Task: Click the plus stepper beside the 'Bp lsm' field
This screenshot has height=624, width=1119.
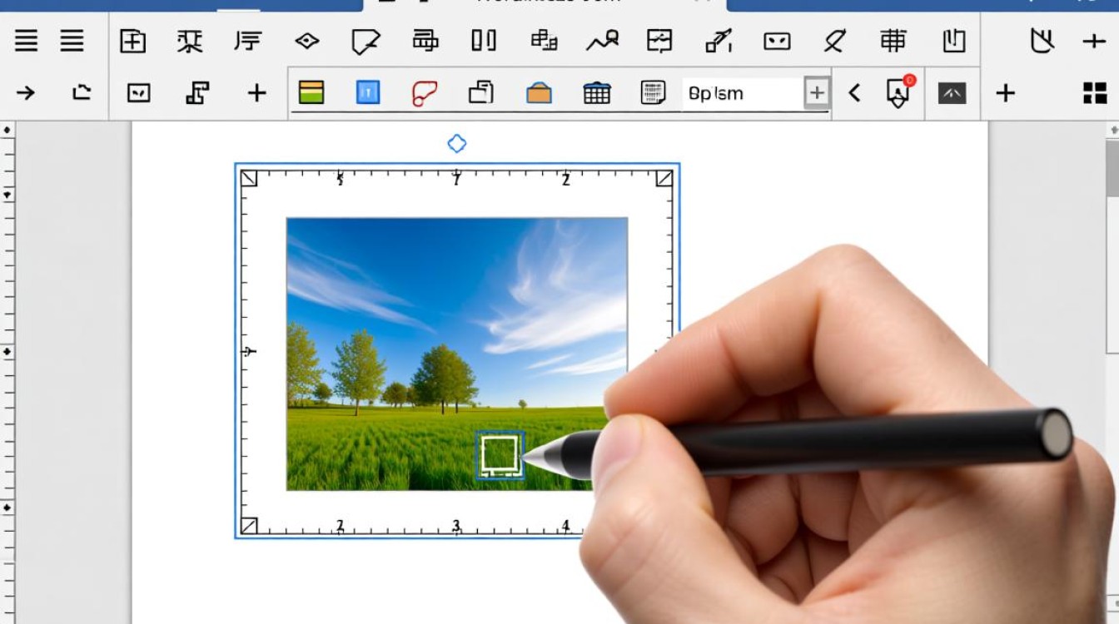Action: [817, 93]
